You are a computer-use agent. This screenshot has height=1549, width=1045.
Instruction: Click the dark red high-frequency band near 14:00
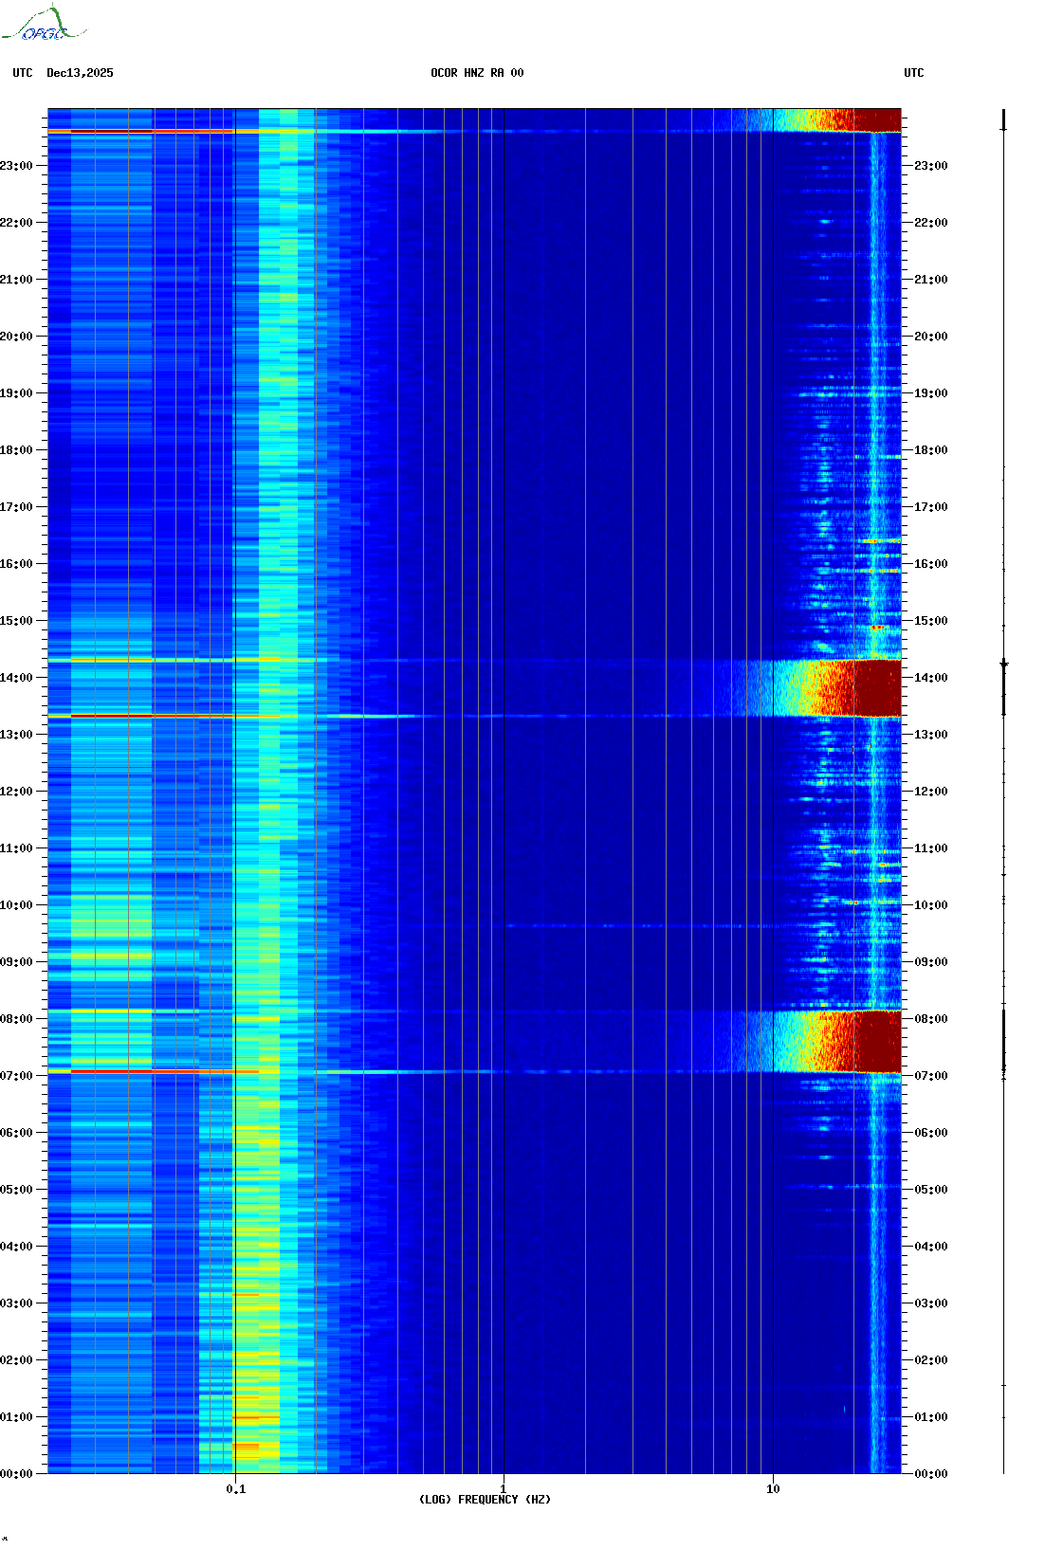872,688
